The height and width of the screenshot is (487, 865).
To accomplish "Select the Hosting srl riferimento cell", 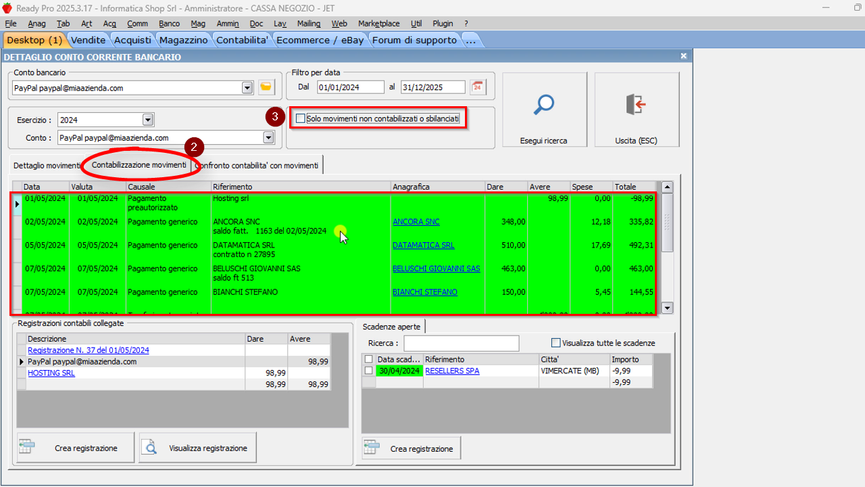I will [x=301, y=203].
